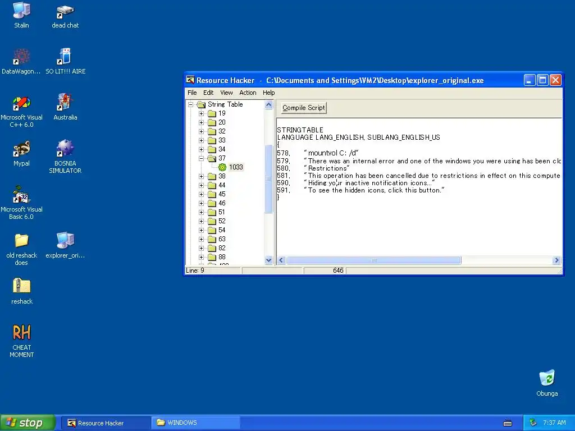575x431 pixels.
Task: Collapse the String Table tree node
Action: 191,104
